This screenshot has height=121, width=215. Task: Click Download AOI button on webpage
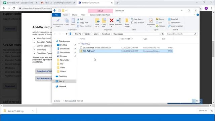coord(44,71)
